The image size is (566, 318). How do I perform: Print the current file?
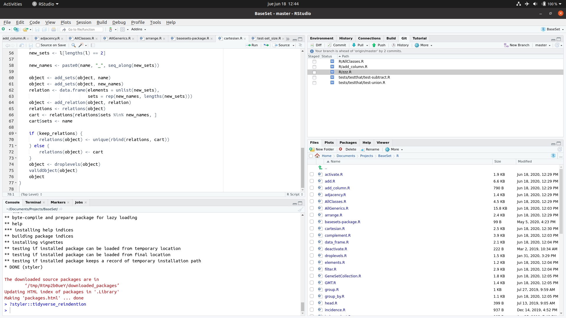pyautogui.click(x=53, y=29)
